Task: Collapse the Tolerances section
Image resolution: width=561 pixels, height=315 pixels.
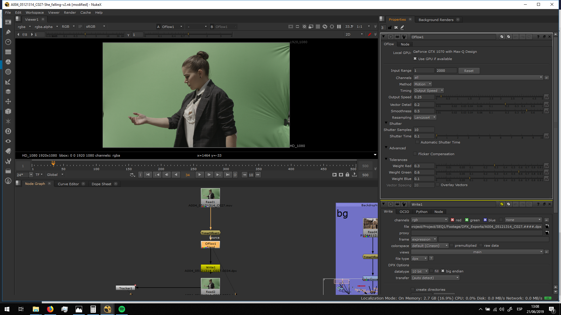Action: [x=386, y=159]
